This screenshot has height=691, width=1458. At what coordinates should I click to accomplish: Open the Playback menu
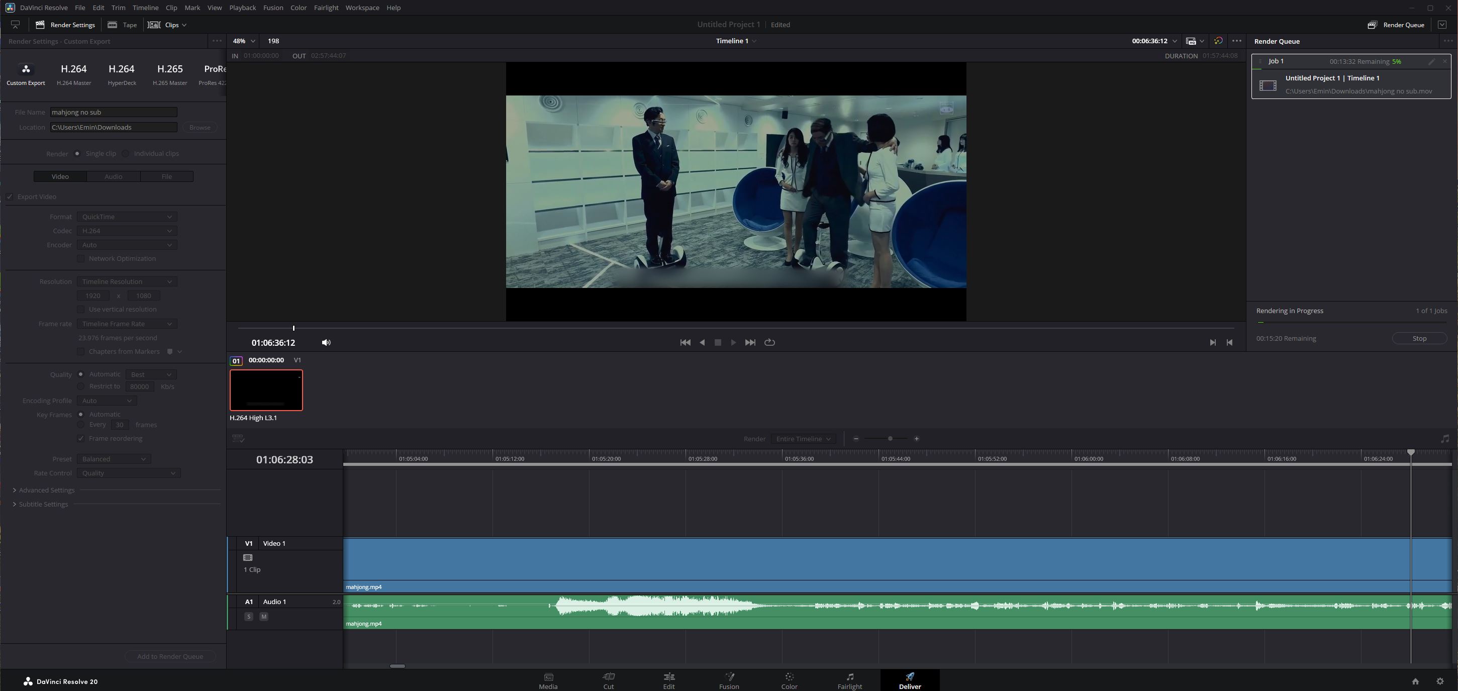coord(242,8)
